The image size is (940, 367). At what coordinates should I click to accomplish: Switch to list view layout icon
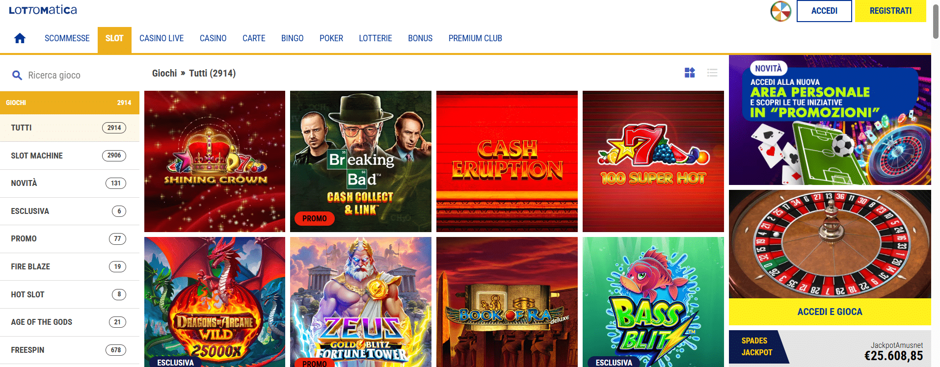pyautogui.click(x=712, y=73)
